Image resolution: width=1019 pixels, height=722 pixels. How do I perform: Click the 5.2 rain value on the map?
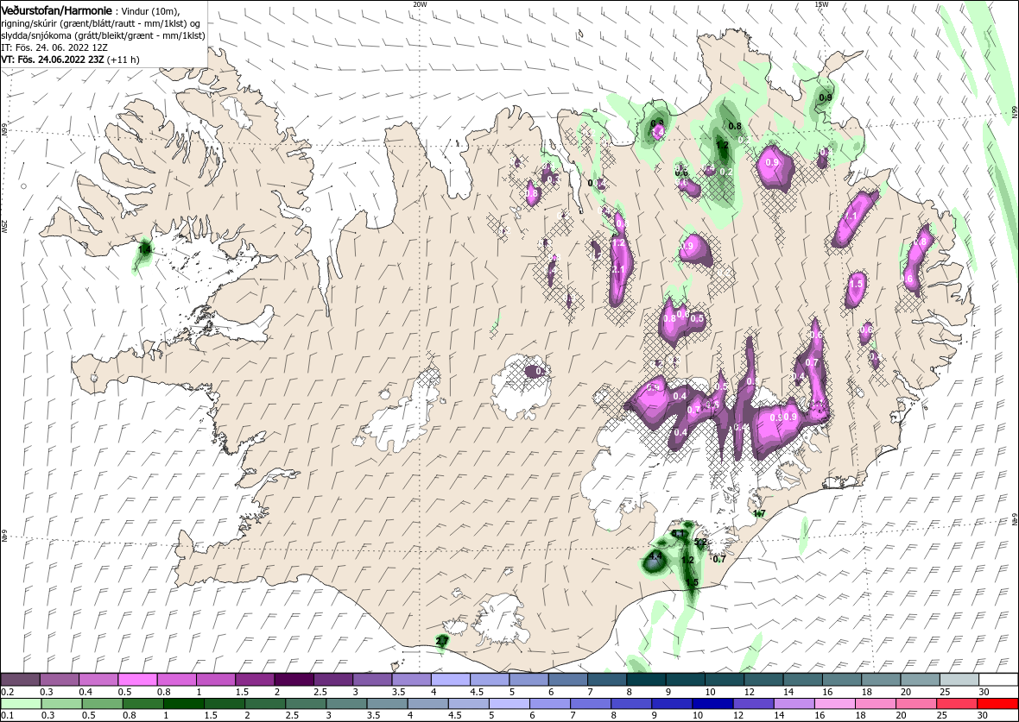tap(700, 542)
